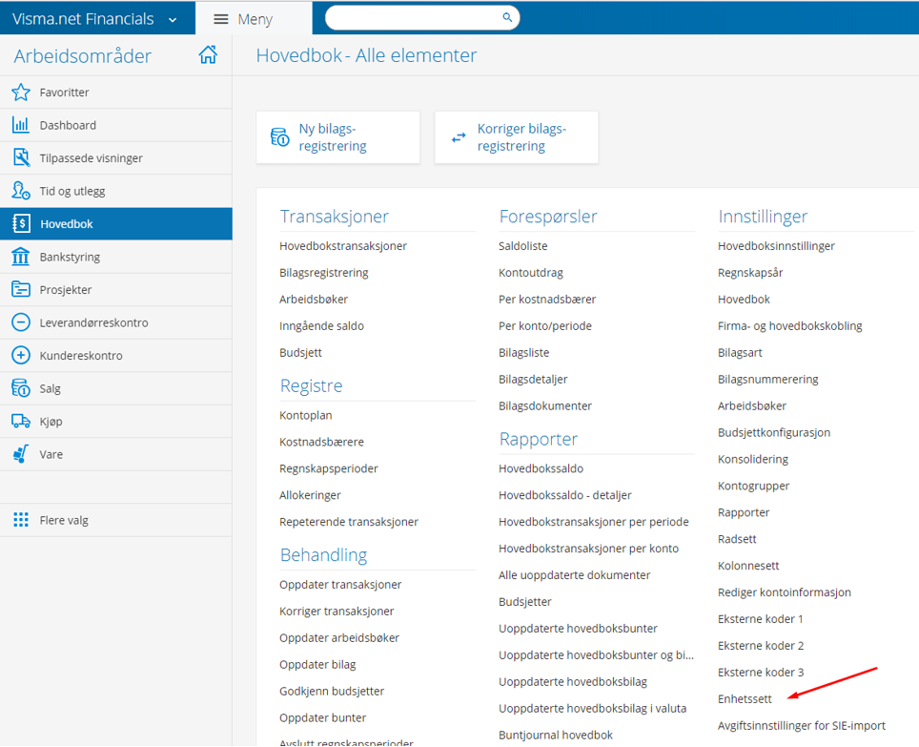
Task: Open Bilagsregistrering under Transaksjoner
Action: click(x=323, y=273)
